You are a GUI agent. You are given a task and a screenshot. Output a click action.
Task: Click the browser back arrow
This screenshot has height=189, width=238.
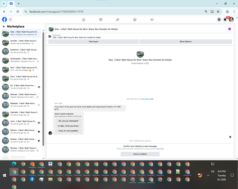(x=4, y=11)
